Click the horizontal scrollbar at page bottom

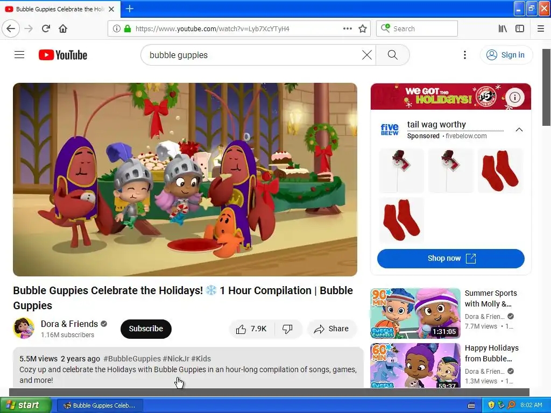click(x=269, y=392)
